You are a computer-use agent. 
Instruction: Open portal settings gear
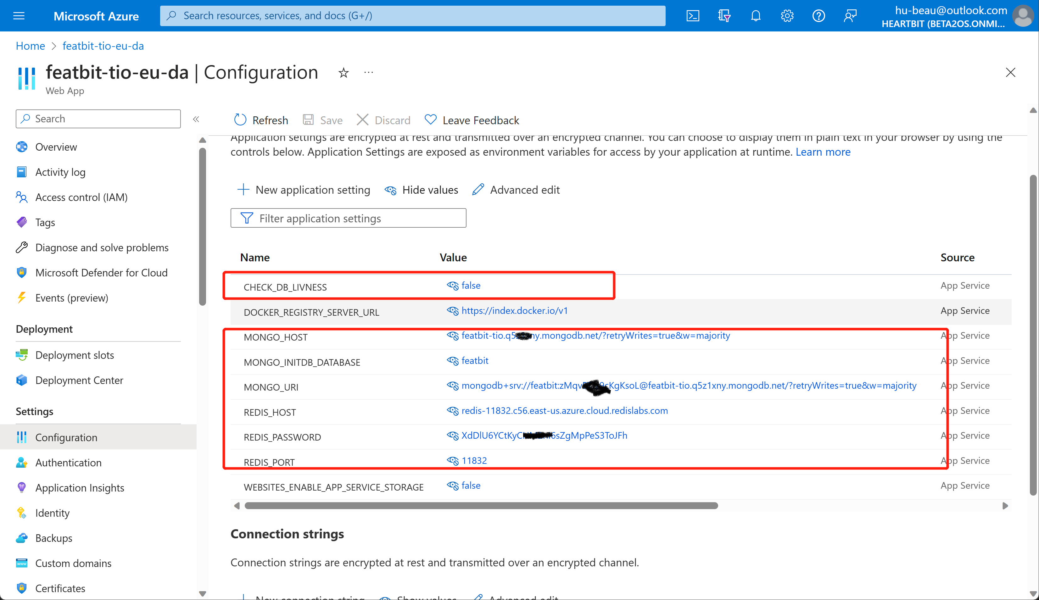point(787,16)
